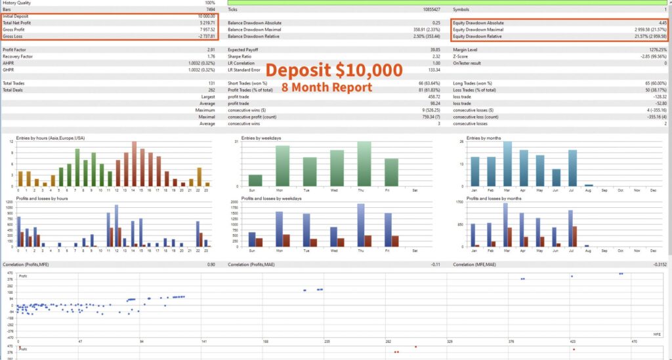Click 'Balance Drawdown Relative' label
This screenshot has width=672, height=360.
254,36
